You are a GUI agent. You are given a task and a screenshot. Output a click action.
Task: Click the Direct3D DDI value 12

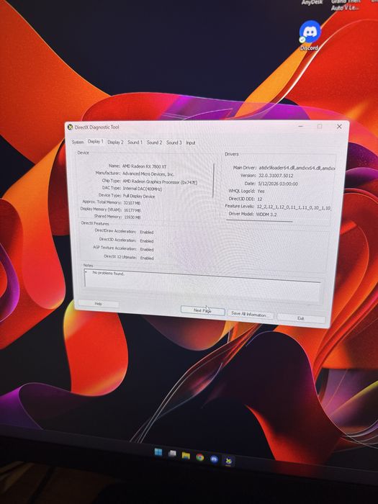point(260,199)
